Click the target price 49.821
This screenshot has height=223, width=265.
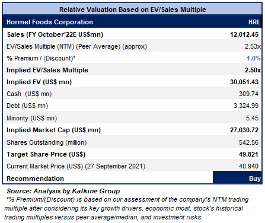coord(248,154)
